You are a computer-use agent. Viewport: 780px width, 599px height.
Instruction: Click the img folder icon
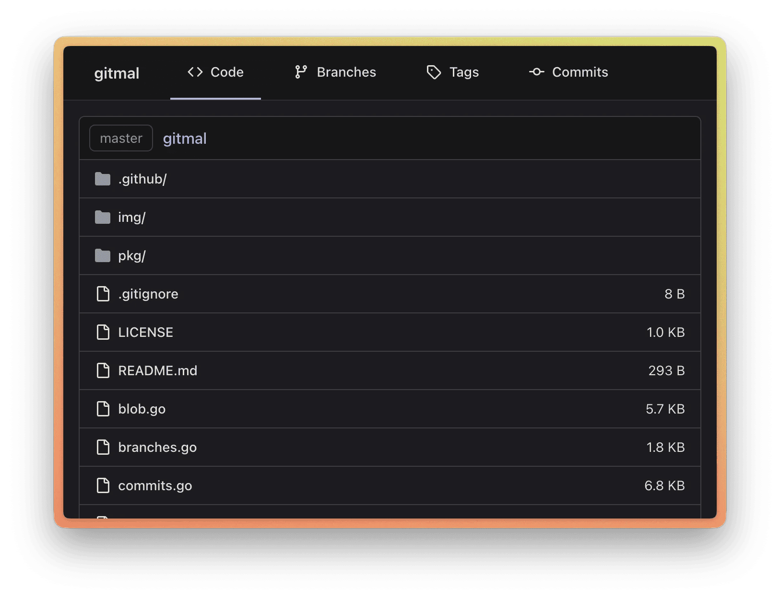click(x=103, y=217)
